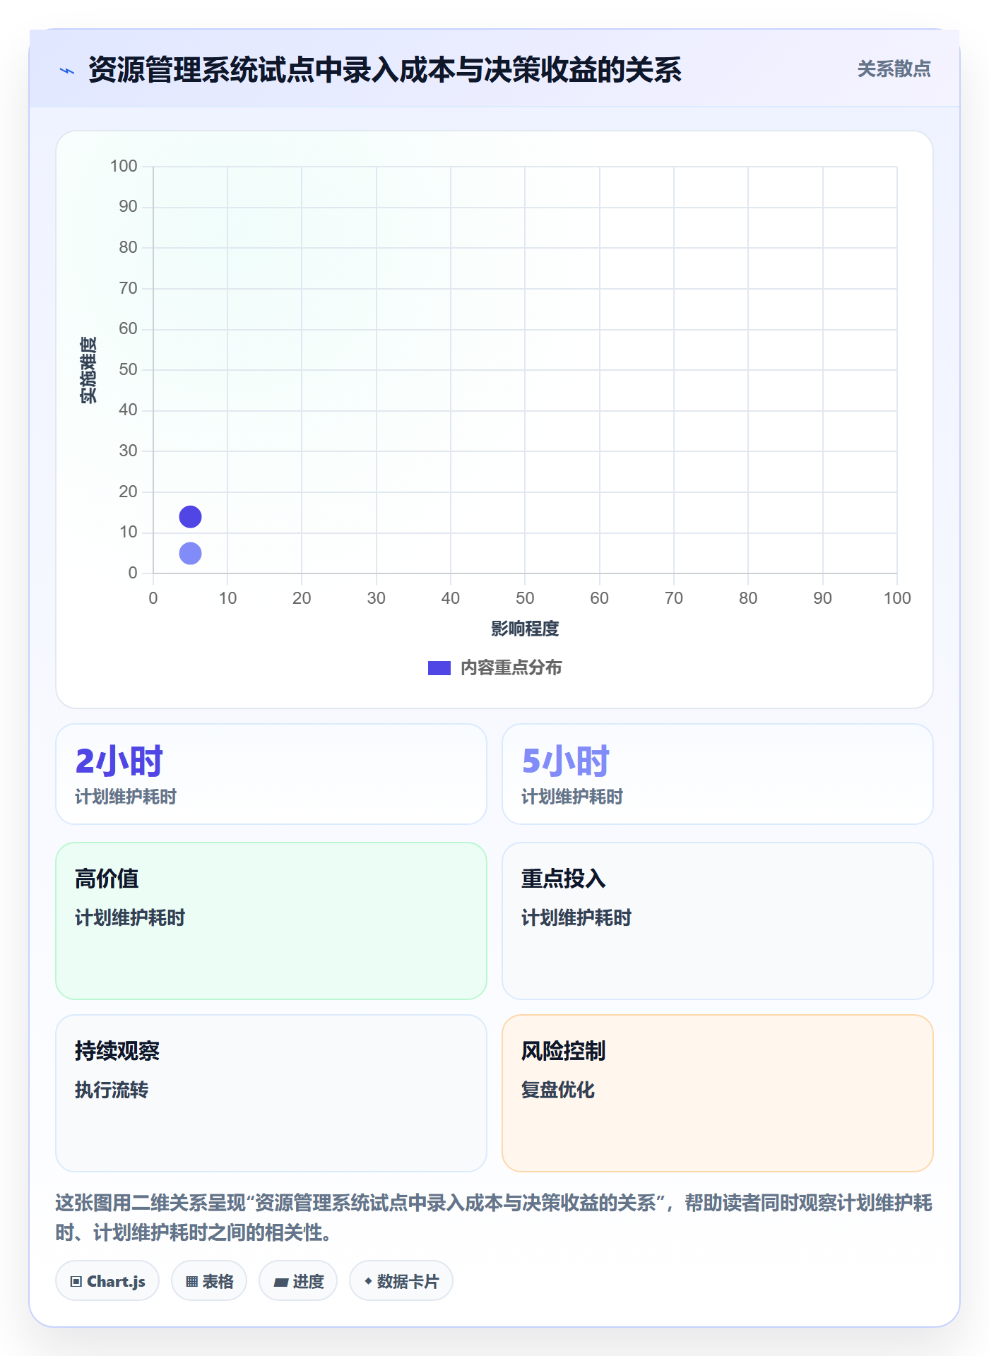This screenshot has height=1356, width=989.
Task: Click the x-axis tick label 70
Action: pos(674,598)
